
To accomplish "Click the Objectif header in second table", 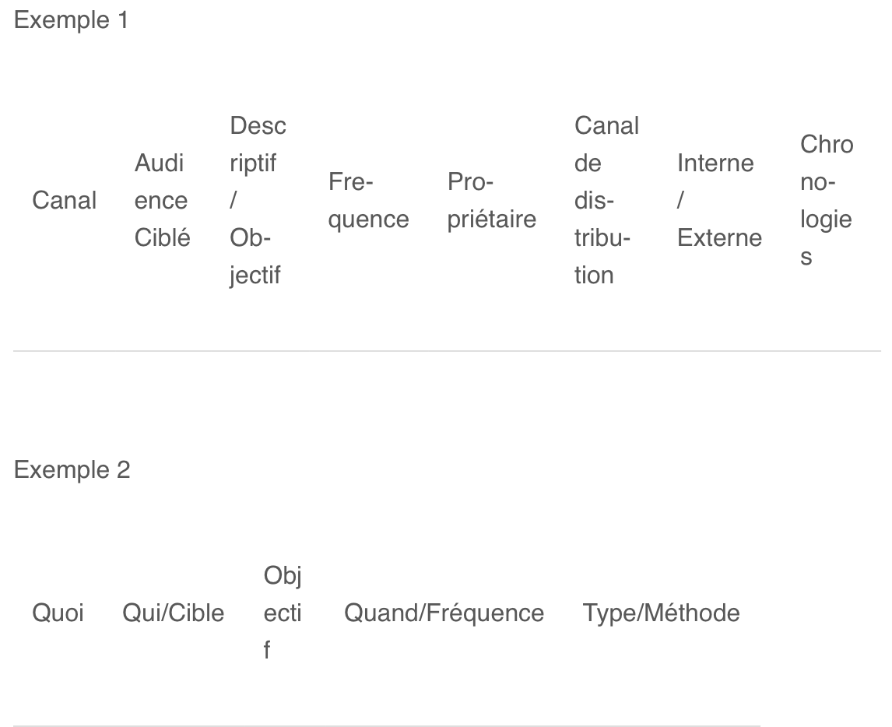I will (x=283, y=613).
